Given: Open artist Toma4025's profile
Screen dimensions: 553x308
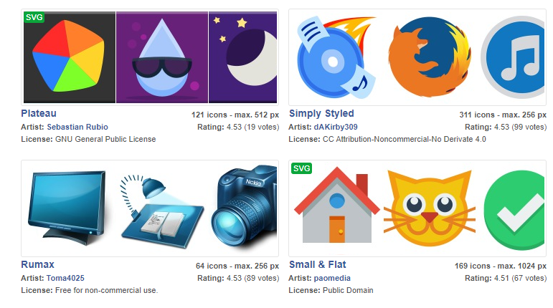Looking at the screenshot, I should pos(65,278).
